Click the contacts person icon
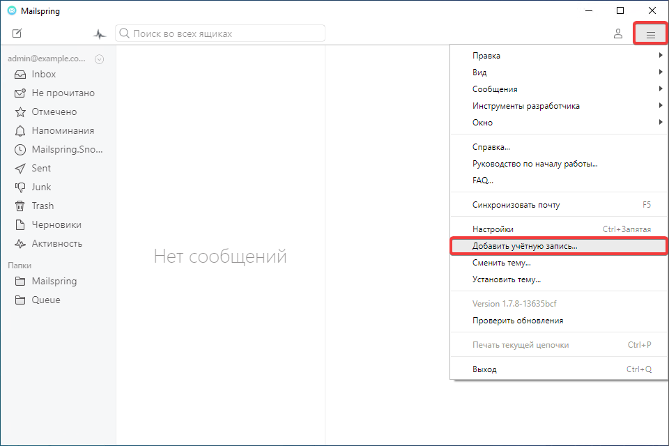 (x=618, y=33)
